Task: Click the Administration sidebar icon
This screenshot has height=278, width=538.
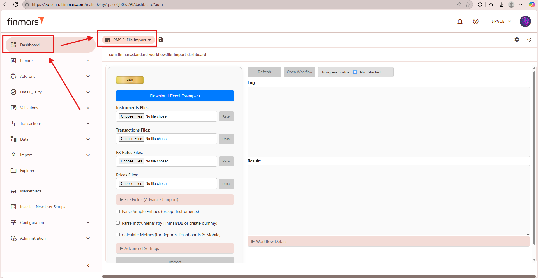Action: (x=13, y=238)
